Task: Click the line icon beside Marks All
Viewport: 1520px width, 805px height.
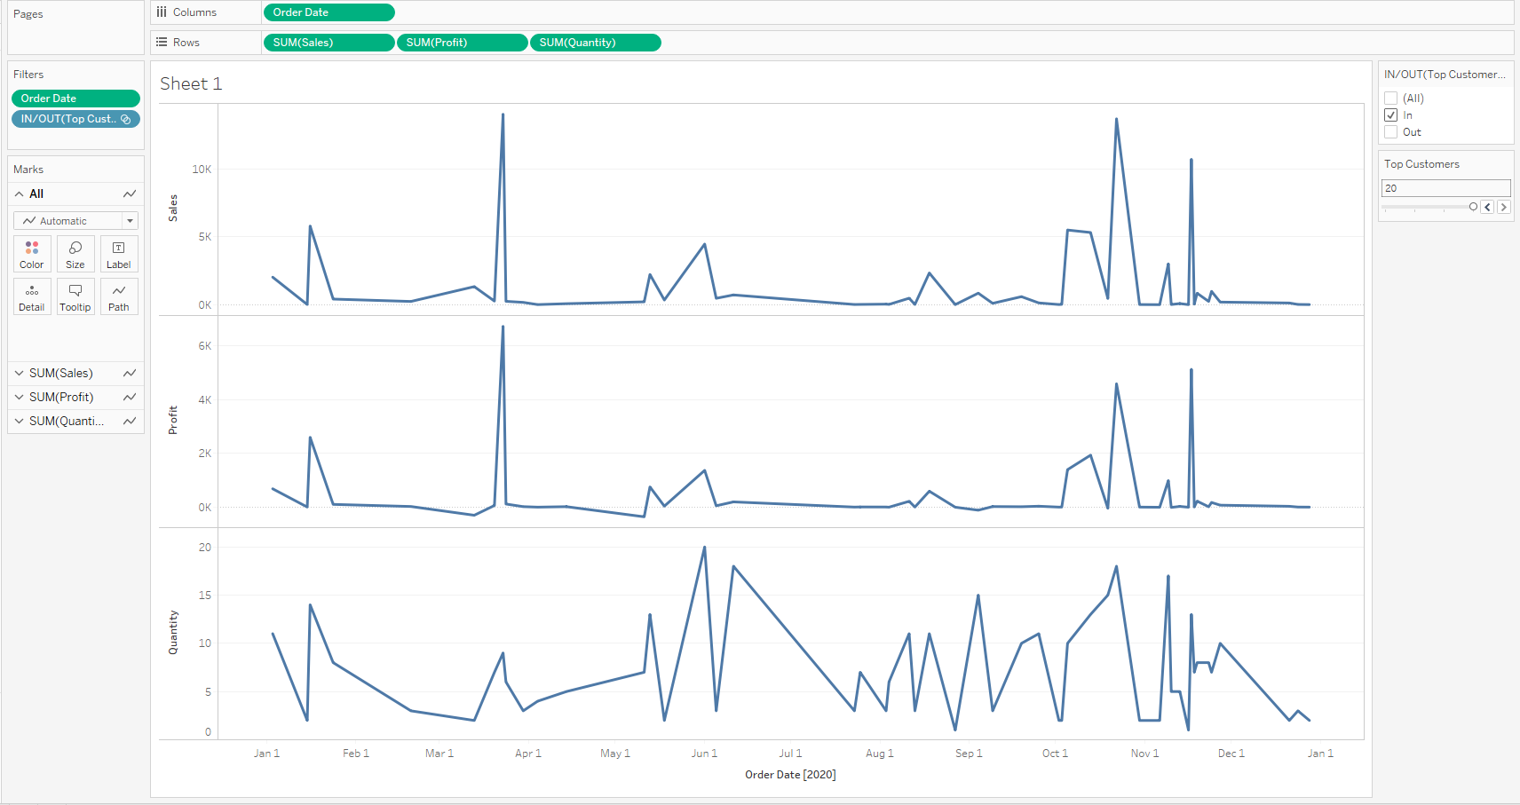Action: (x=130, y=193)
